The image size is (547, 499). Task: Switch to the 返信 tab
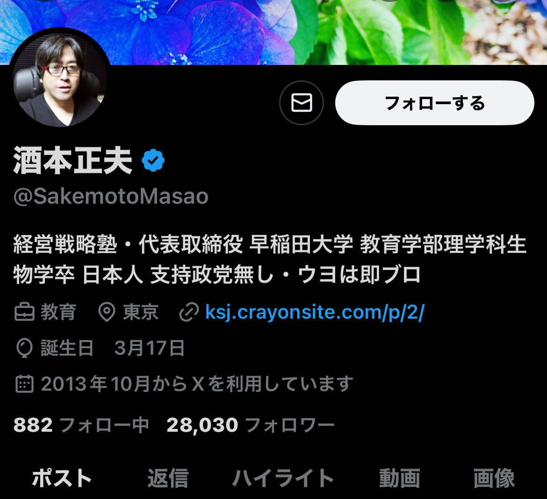point(168,478)
